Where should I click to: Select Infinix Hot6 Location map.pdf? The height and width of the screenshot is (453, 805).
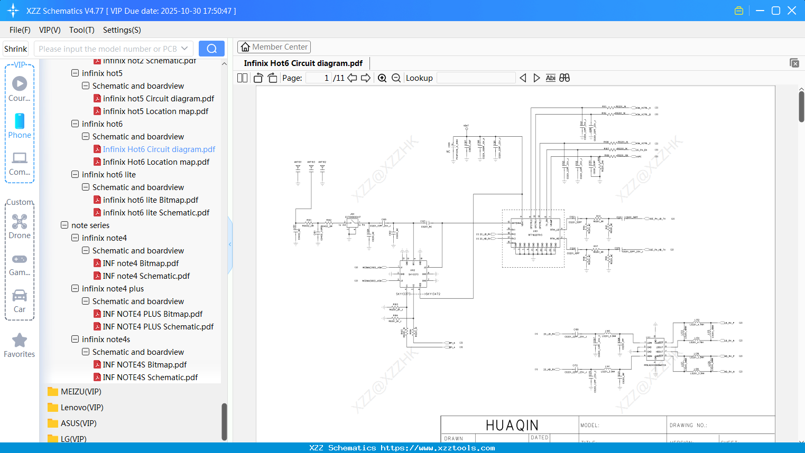point(156,162)
